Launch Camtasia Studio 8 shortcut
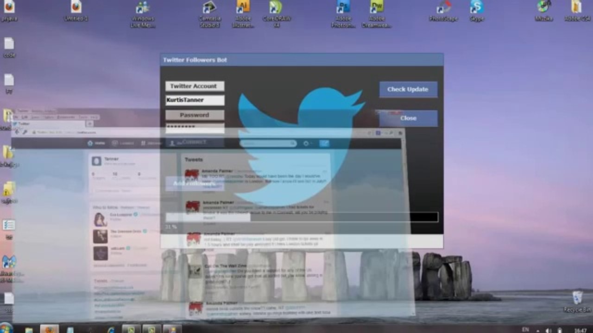The width and height of the screenshot is (593, 333). pos(210,13)
